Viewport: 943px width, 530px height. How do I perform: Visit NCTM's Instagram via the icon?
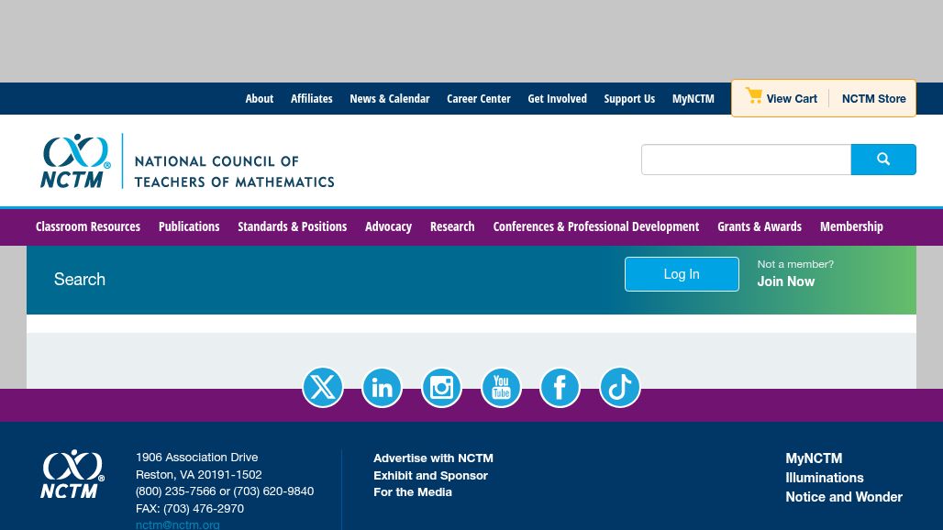point(441,388)
